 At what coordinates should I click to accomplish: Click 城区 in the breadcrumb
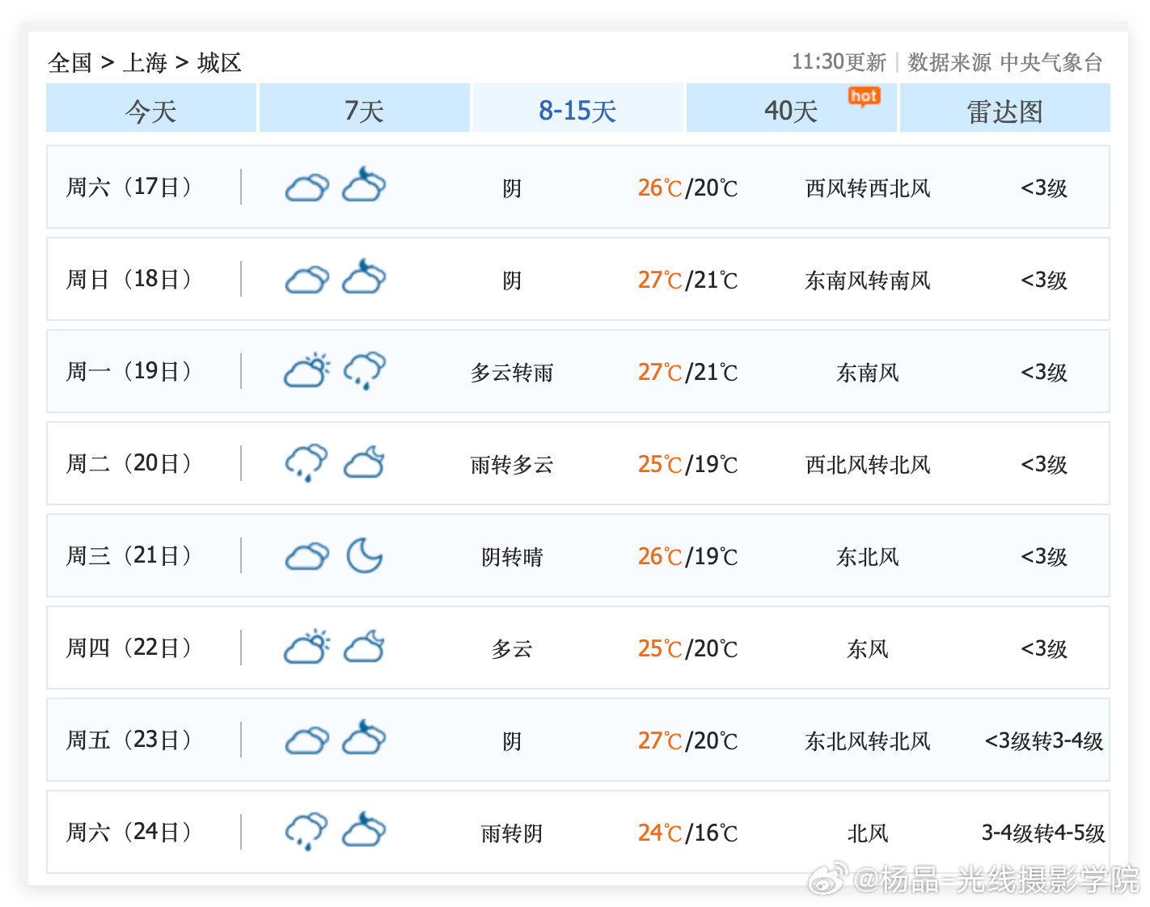219,62
